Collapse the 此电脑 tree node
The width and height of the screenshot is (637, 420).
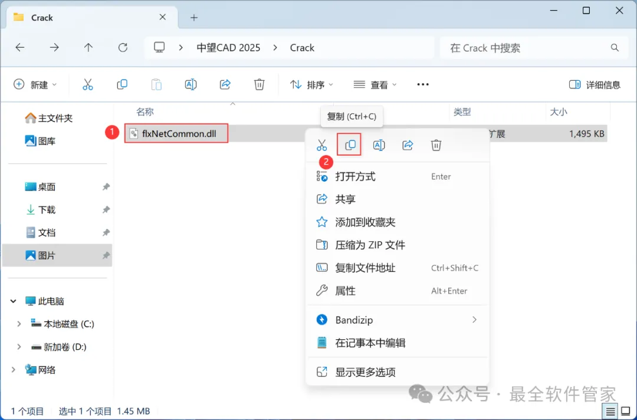14,301
